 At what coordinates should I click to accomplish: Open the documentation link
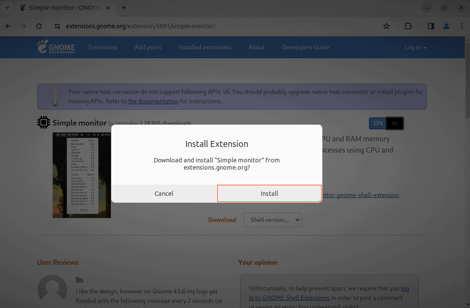coord(153,101)
